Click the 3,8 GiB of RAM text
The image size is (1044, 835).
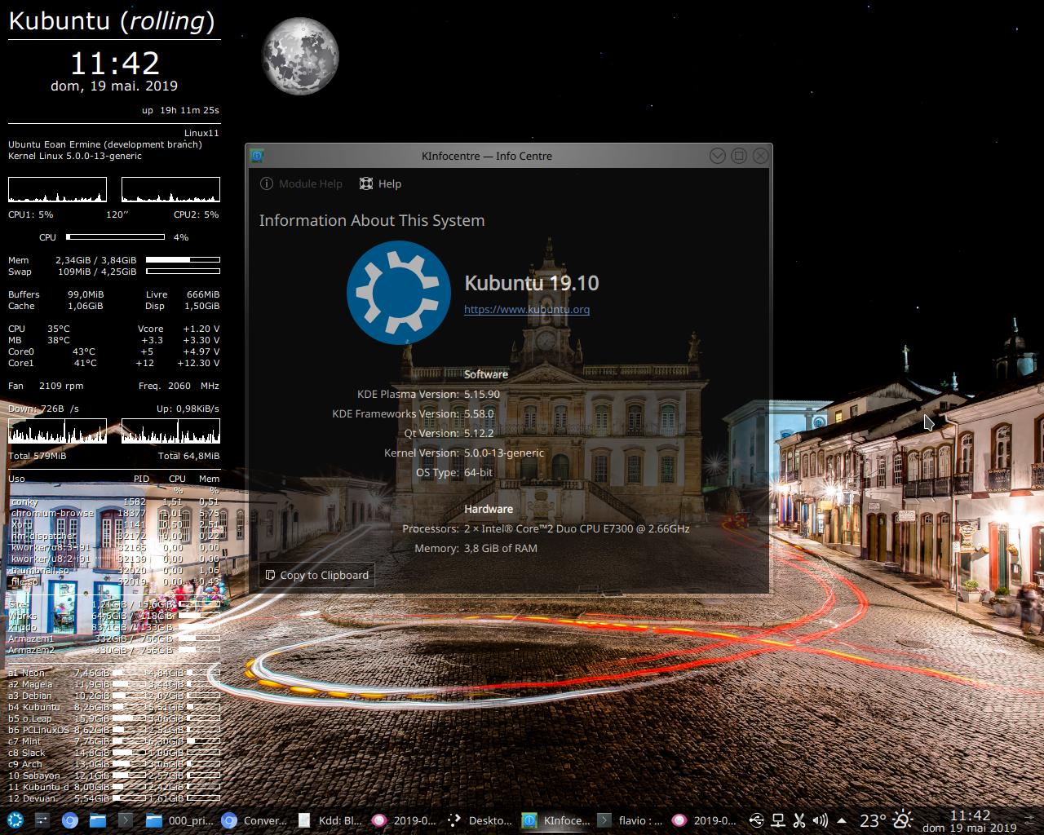501,548
